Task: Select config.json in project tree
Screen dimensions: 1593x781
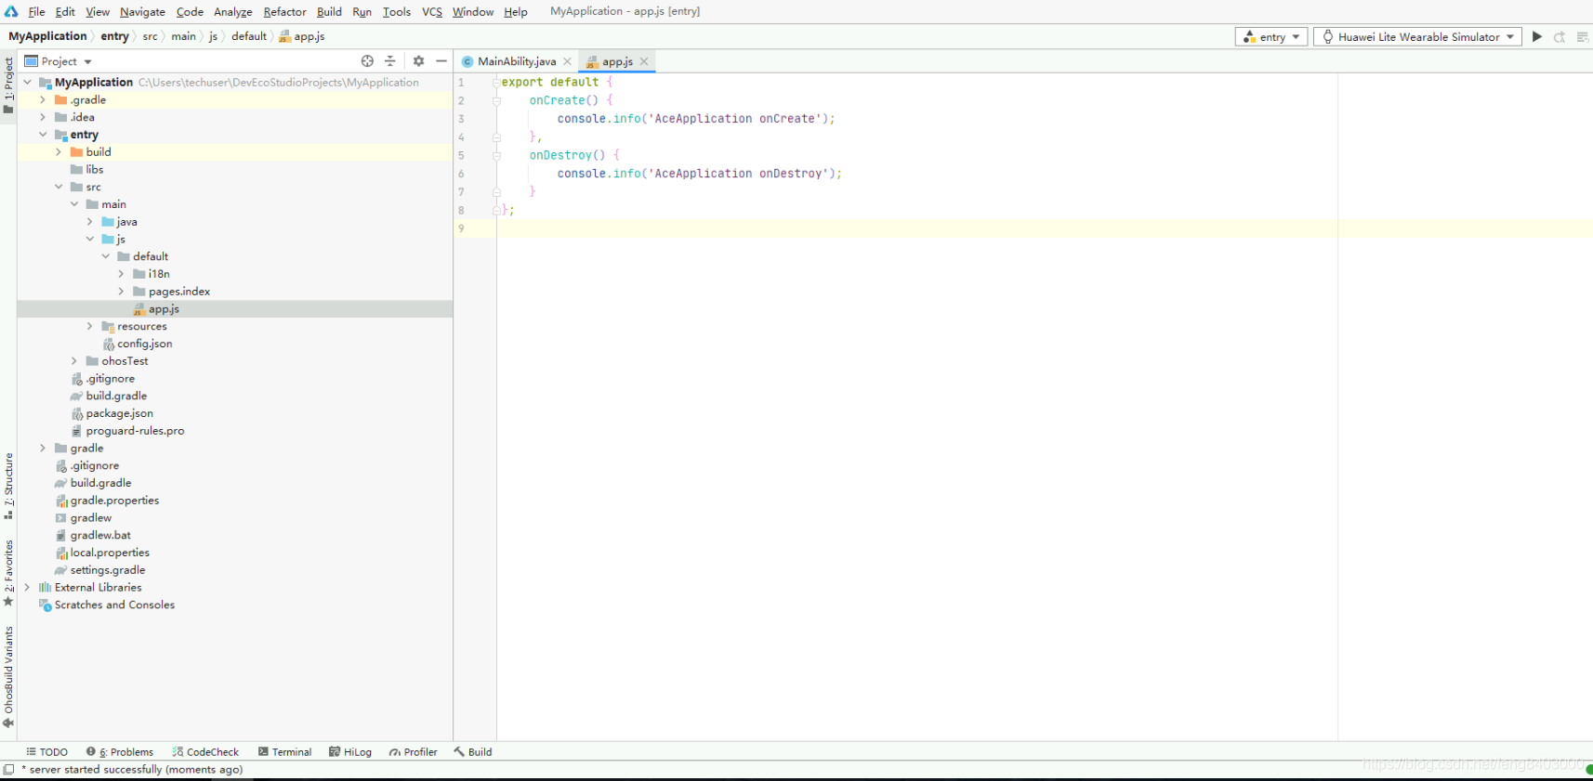Action: [x=144, y=344]
